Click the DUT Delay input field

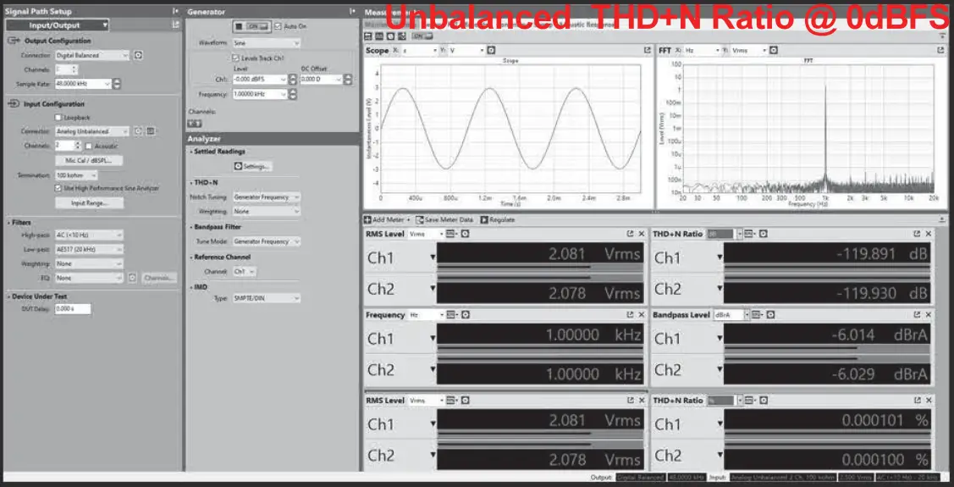pos(73,309)
